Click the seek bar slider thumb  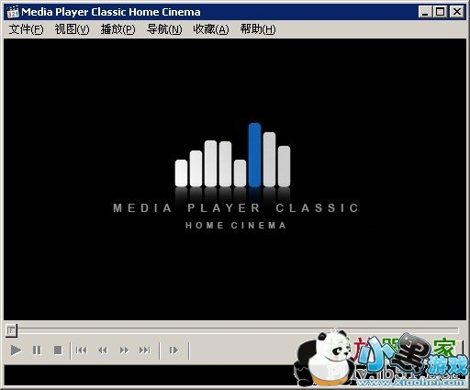(11, 330)
